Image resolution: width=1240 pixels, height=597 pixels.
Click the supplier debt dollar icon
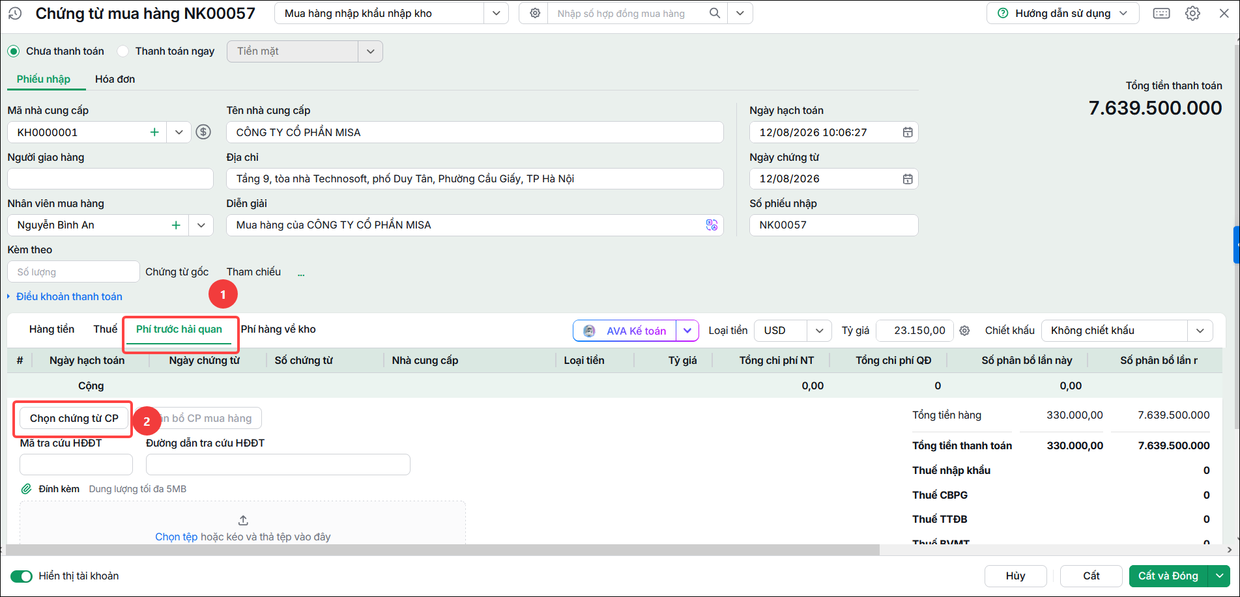click(203, 132)
